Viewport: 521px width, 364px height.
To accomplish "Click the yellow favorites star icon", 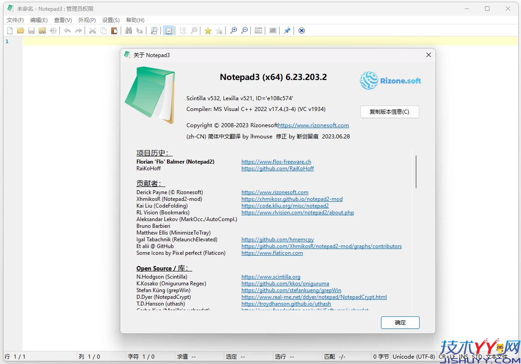I will point(208,30).
